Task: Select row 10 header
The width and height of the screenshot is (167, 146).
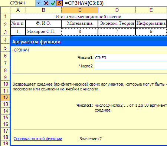Action: click(5, 84)
